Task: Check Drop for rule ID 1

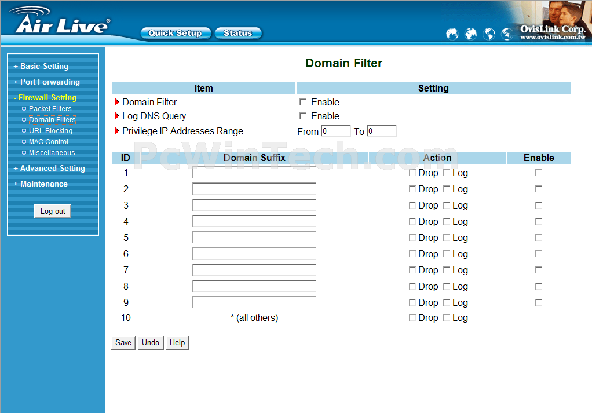Action: (x=412, y=173)
